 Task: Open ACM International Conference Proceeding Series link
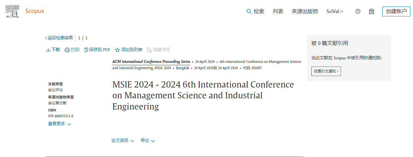(x=151, y=62)
